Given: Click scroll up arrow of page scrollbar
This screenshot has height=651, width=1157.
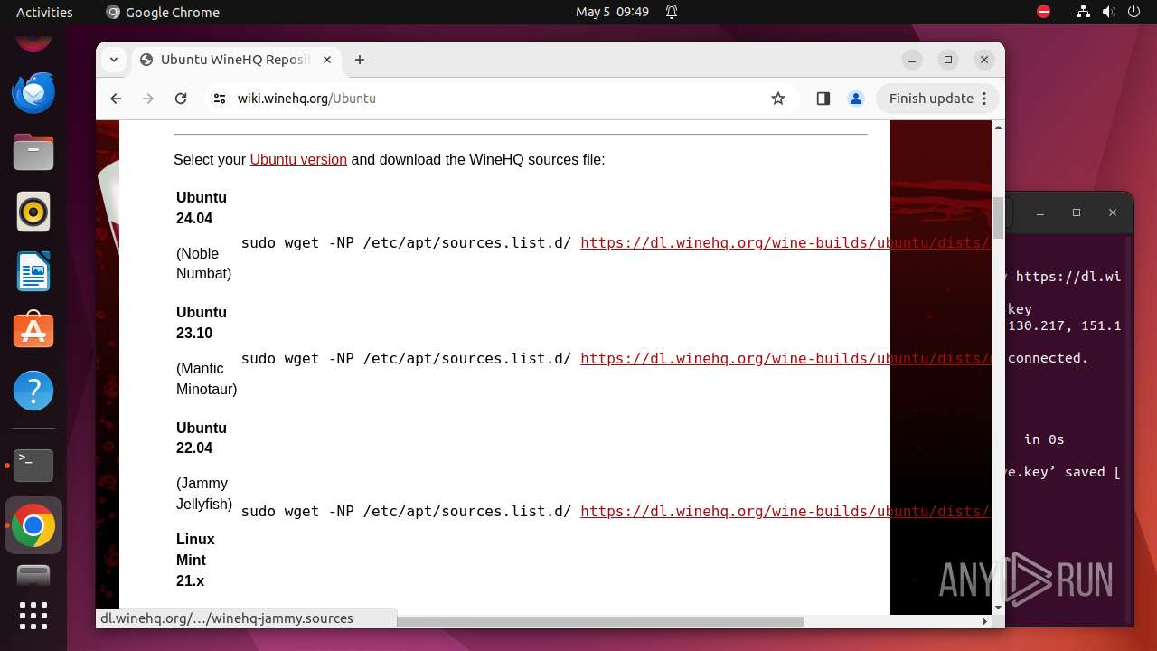Looking at the screenshot, I should [998, 127].
